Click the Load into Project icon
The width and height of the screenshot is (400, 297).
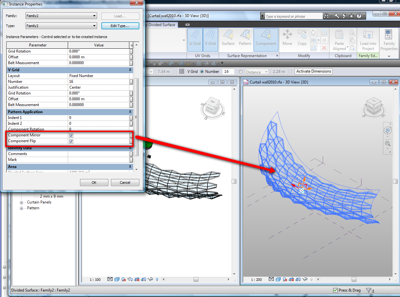click(x=368, y=40)
